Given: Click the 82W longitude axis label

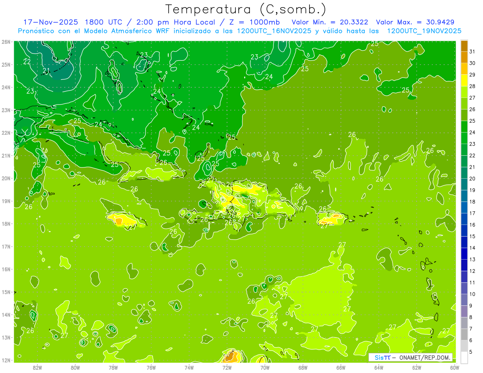Looking at the screenshot, I should [37, 367].
